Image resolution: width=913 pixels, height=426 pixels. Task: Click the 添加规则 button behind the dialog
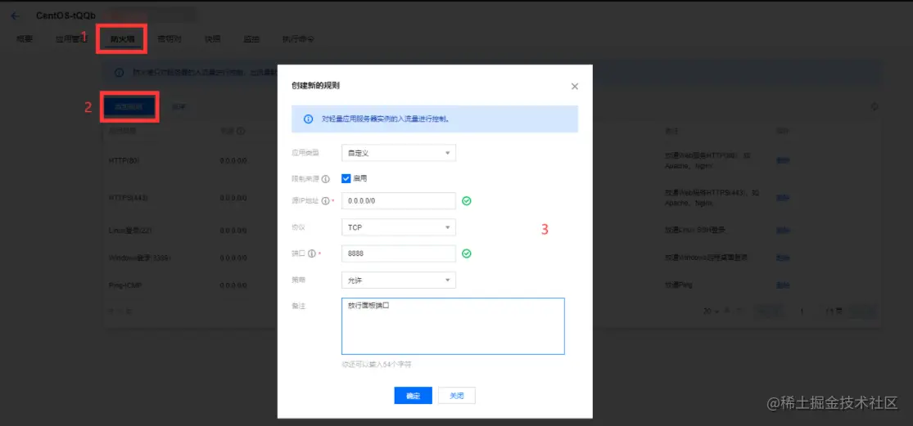pyautogui.click(x=129, y=107)
